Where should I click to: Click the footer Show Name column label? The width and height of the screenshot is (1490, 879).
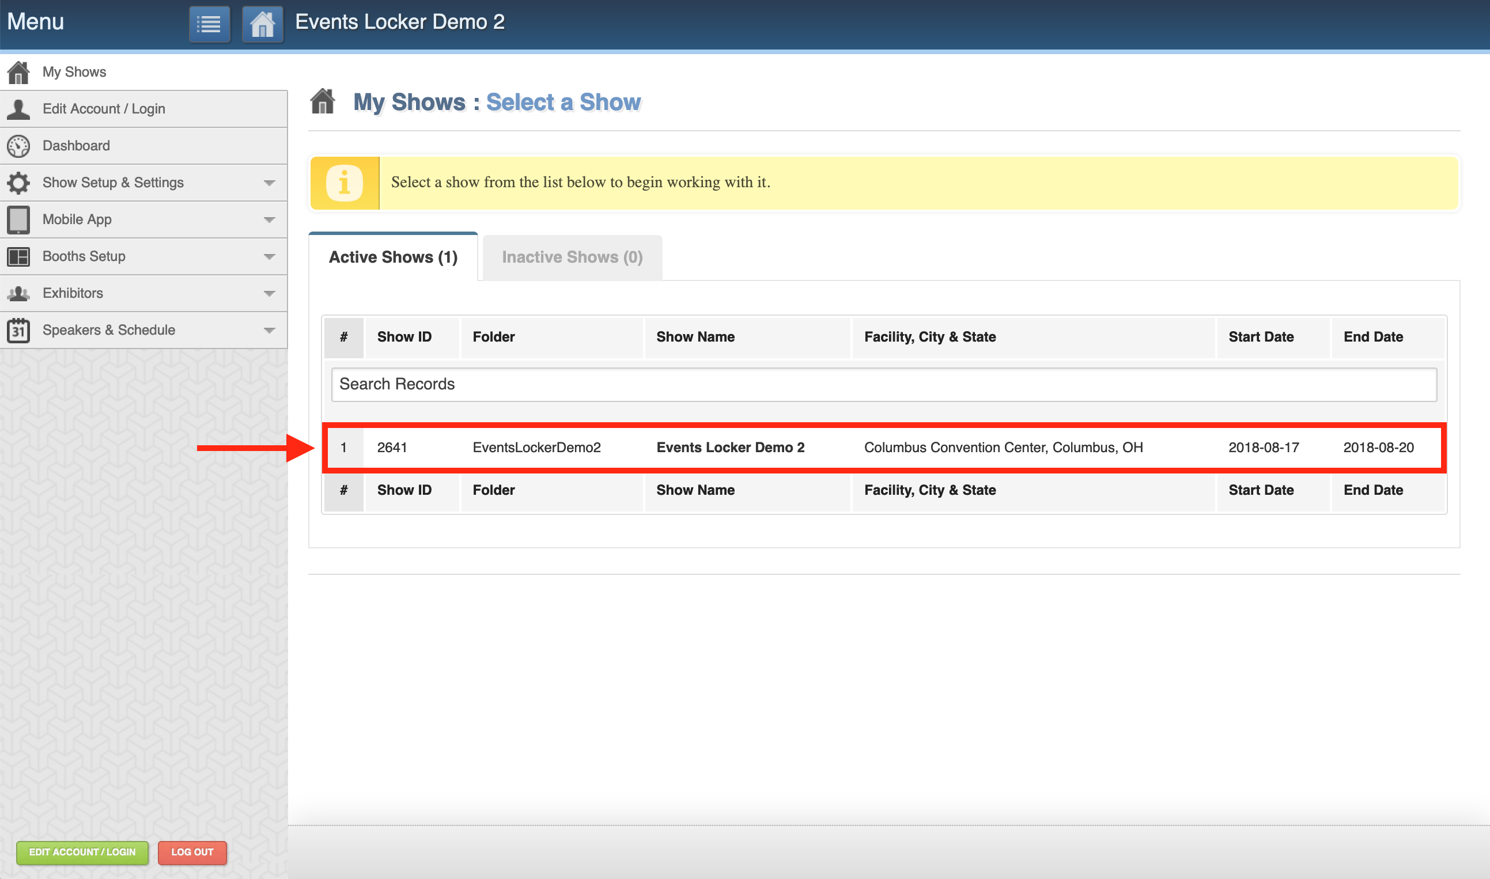pyautogui.click(x=695, y=490)
